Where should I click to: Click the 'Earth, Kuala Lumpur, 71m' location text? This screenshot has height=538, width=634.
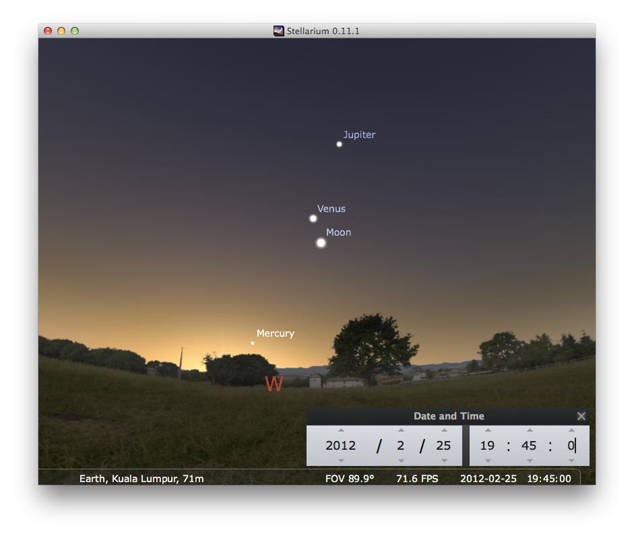pyautogui.click(x=141, y=479)
